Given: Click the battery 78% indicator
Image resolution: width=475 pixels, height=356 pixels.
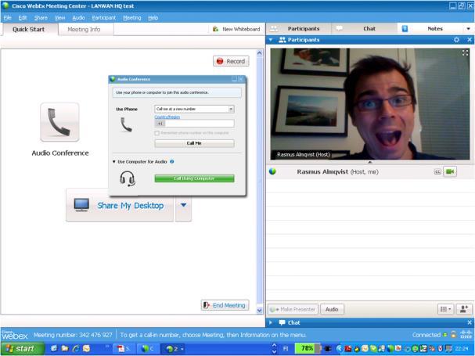Looking at the screenshot, I should tap(308, 348).
